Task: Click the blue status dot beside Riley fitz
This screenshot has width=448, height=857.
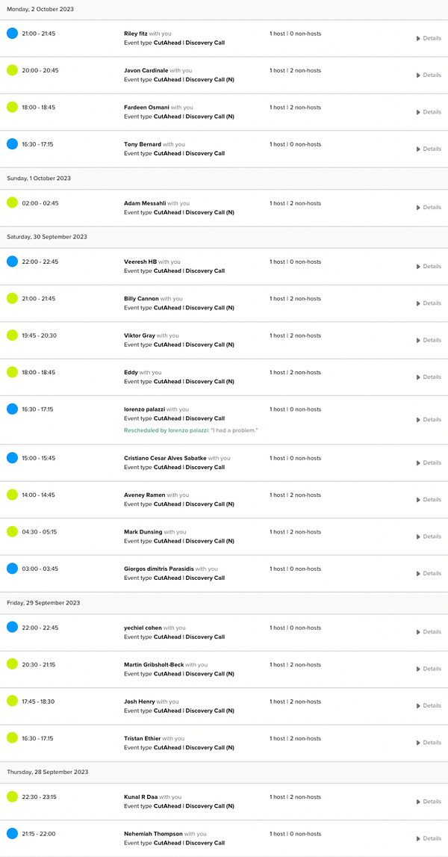Action: pos(10,33)
